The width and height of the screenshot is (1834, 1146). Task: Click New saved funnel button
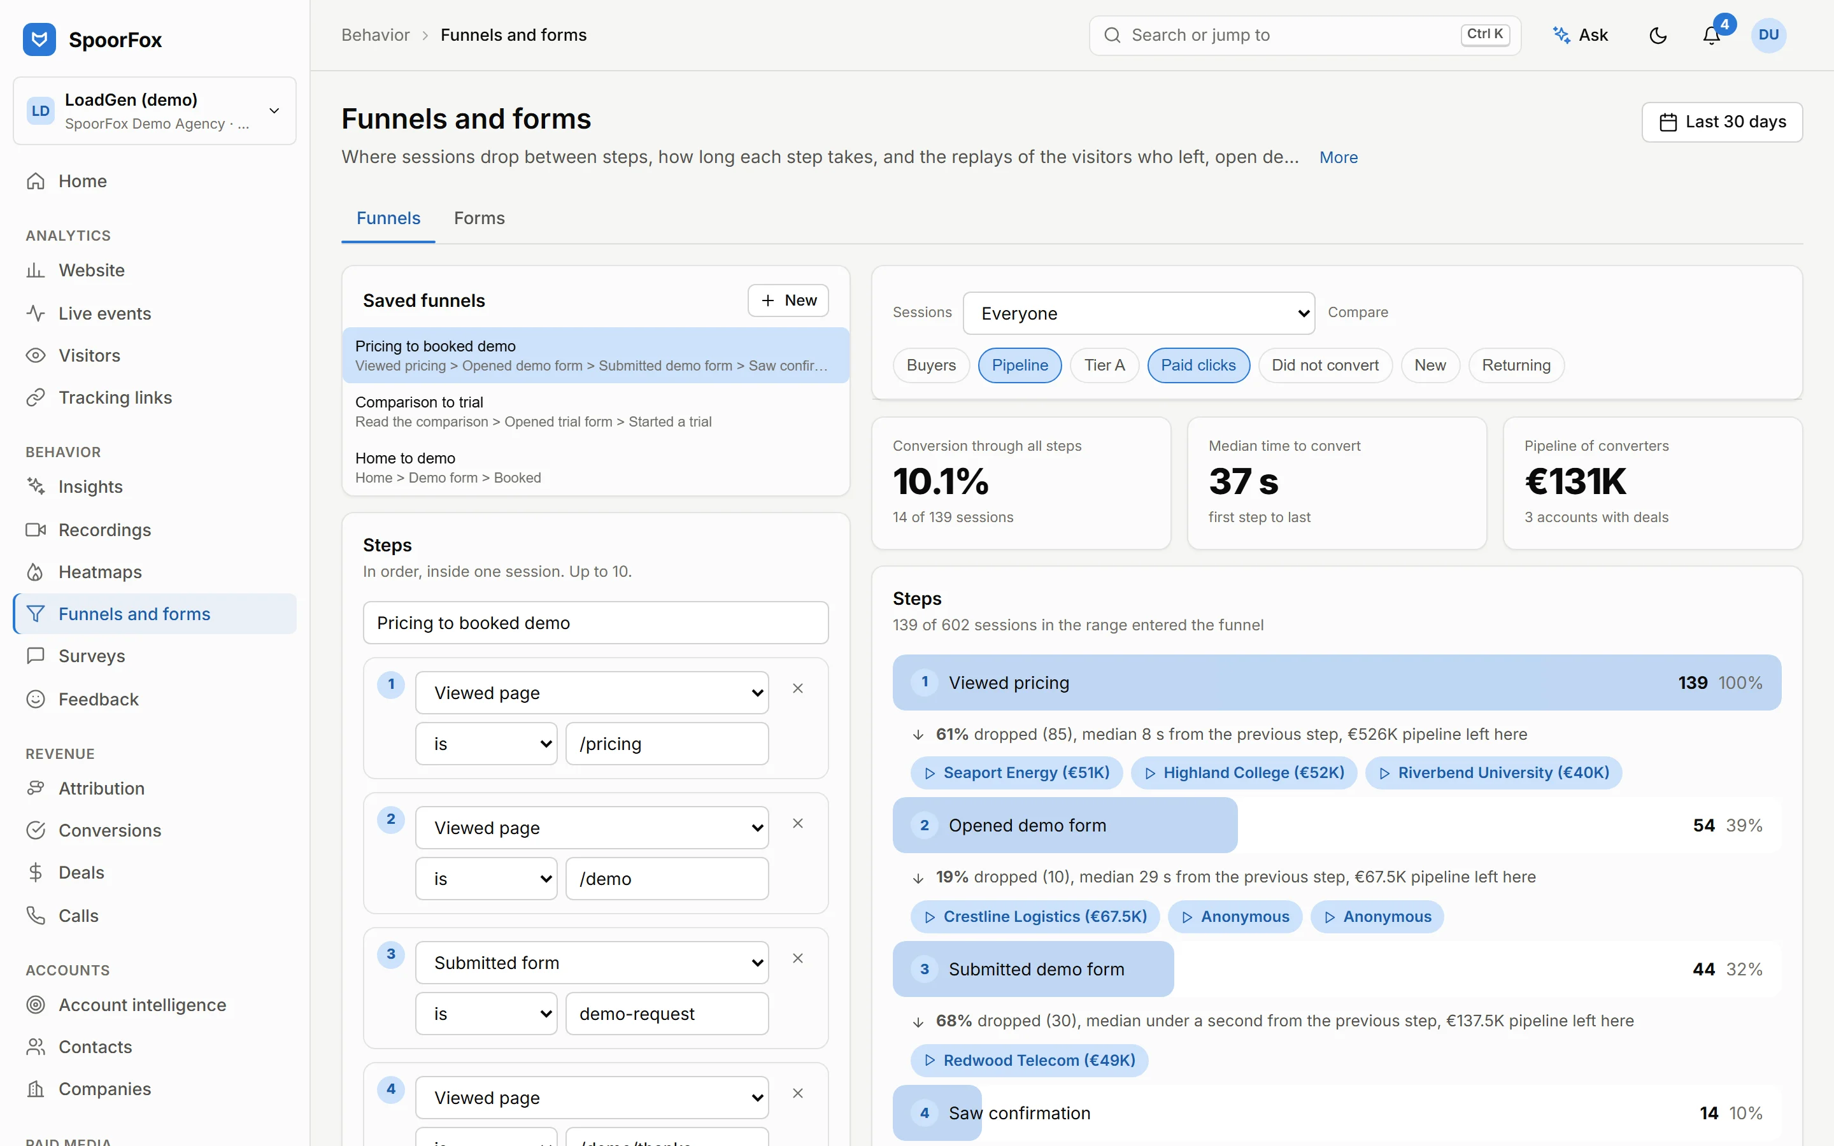pos(787,301)
